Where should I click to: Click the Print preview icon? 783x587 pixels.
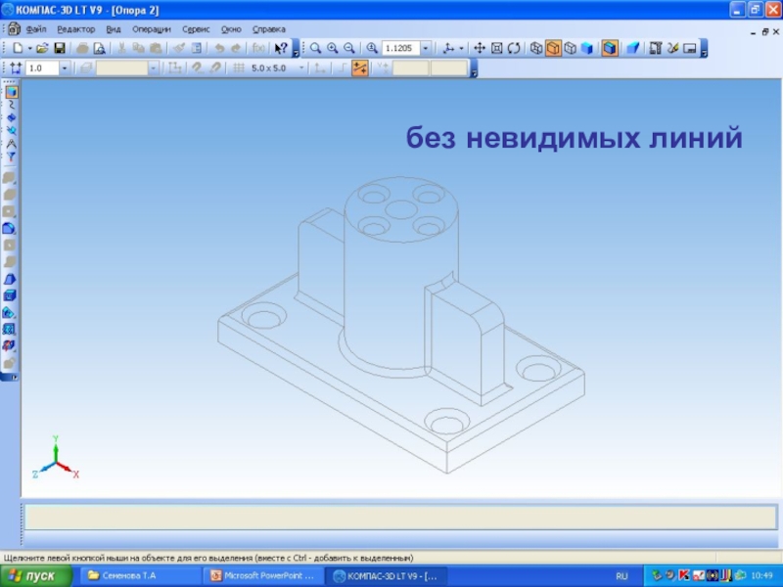pos(99,48)
